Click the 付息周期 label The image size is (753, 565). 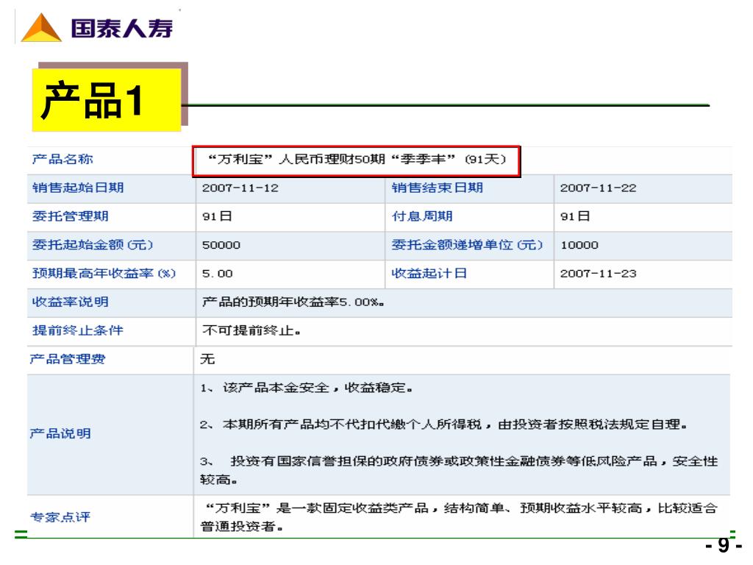coord(422,216)
